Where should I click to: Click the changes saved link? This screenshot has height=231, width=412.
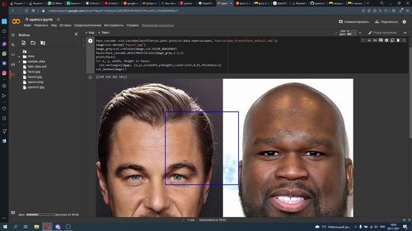click(158, 26)
